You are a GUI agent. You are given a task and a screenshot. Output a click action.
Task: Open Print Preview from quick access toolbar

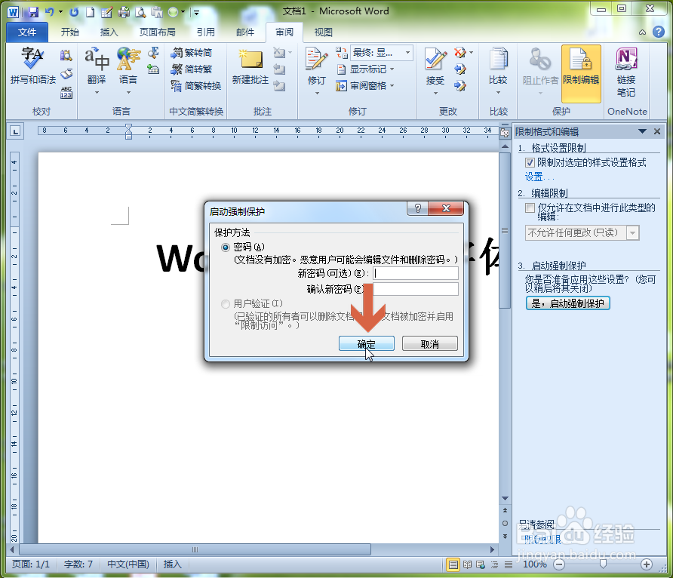pos(140,12)
